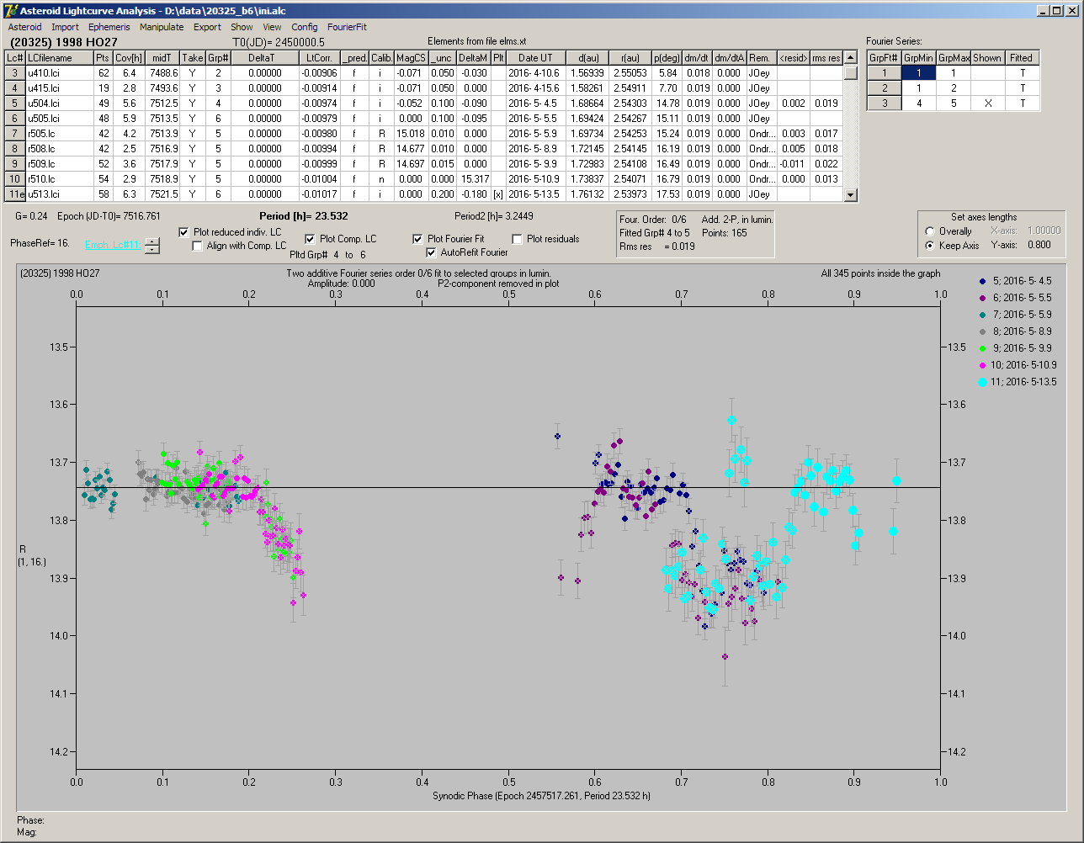Click the rms res column header
1084x843 pixels.
(826, 58)
